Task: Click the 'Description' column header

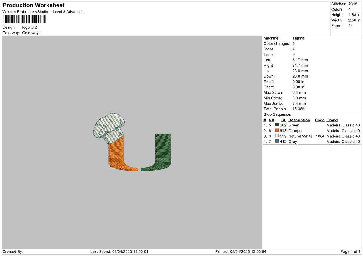Action: 299,120
